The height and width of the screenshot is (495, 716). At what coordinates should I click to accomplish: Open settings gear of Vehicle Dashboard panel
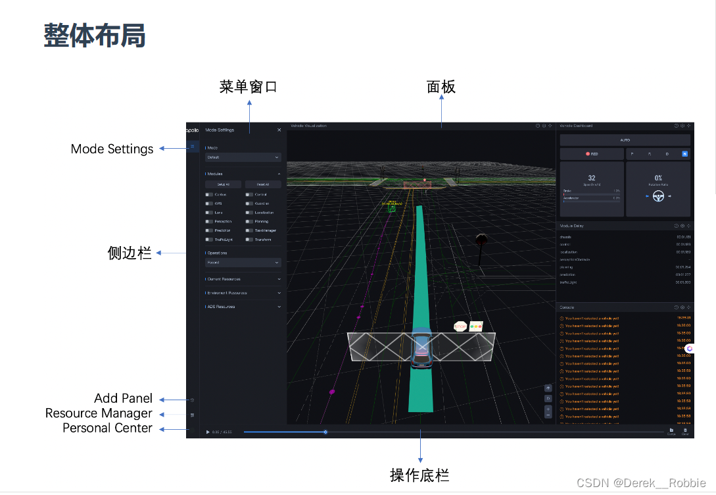682,126
